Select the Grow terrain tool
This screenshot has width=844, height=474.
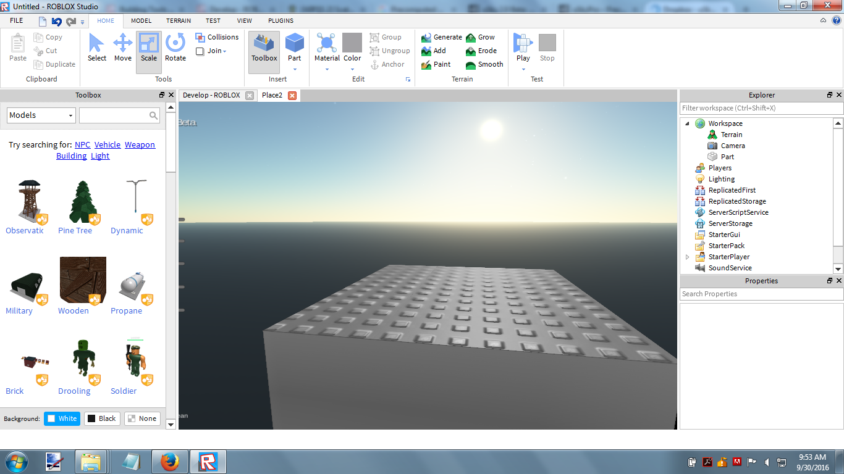pos(480,37)
